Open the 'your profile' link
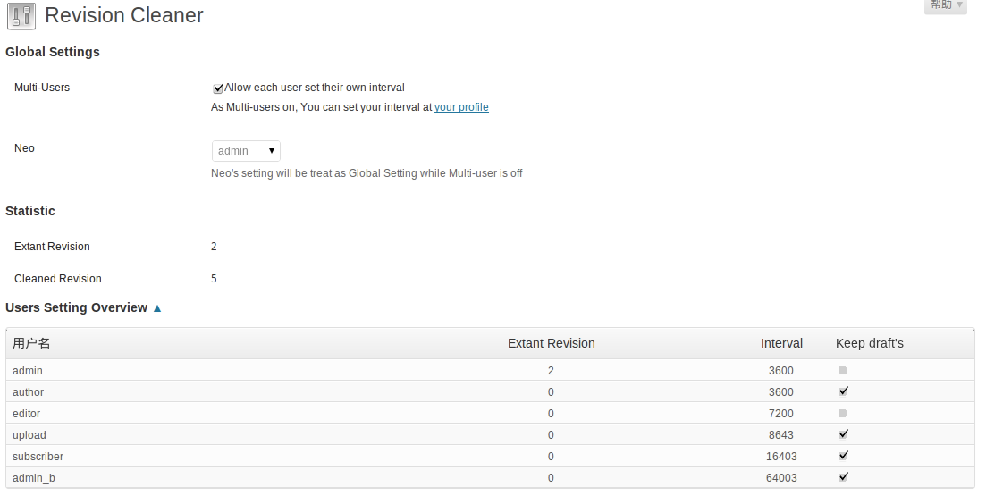 click(461, 107)
